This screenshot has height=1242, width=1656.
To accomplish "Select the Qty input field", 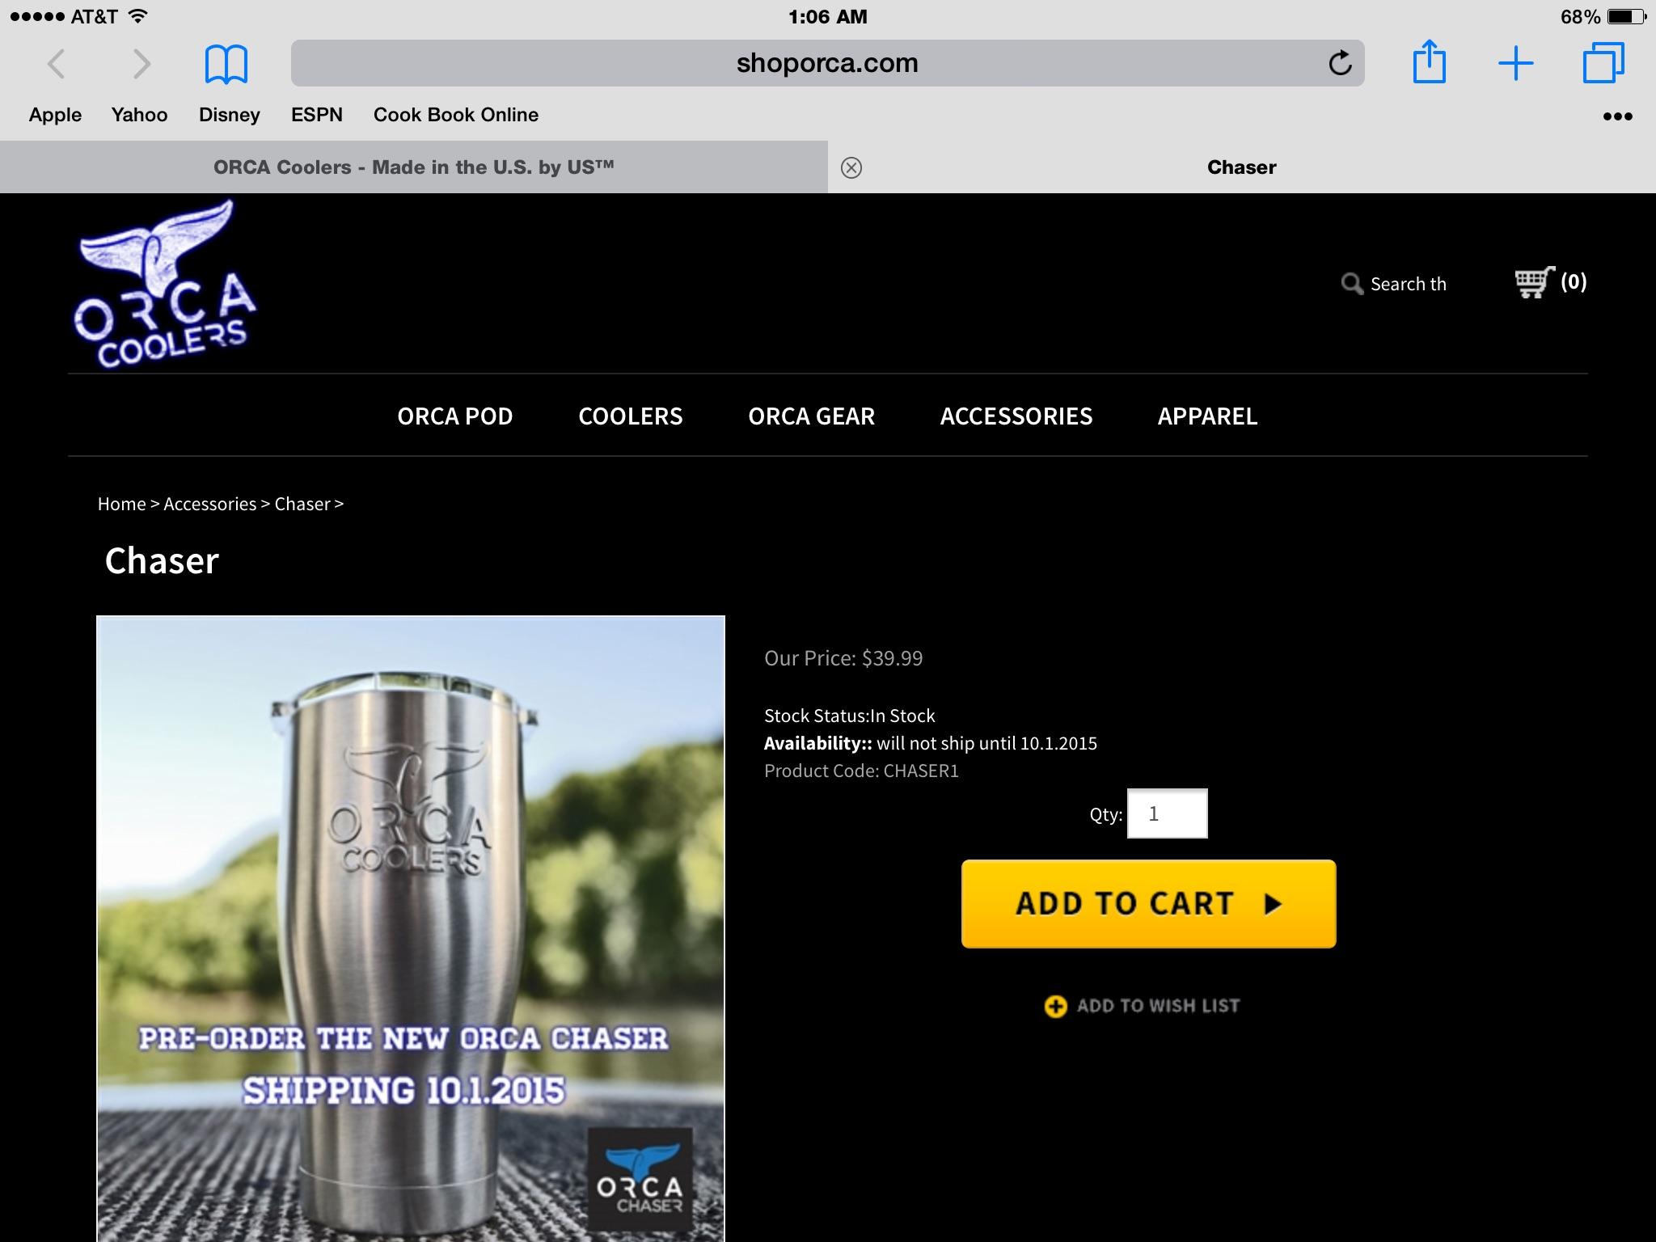I will click(1168, 813).
